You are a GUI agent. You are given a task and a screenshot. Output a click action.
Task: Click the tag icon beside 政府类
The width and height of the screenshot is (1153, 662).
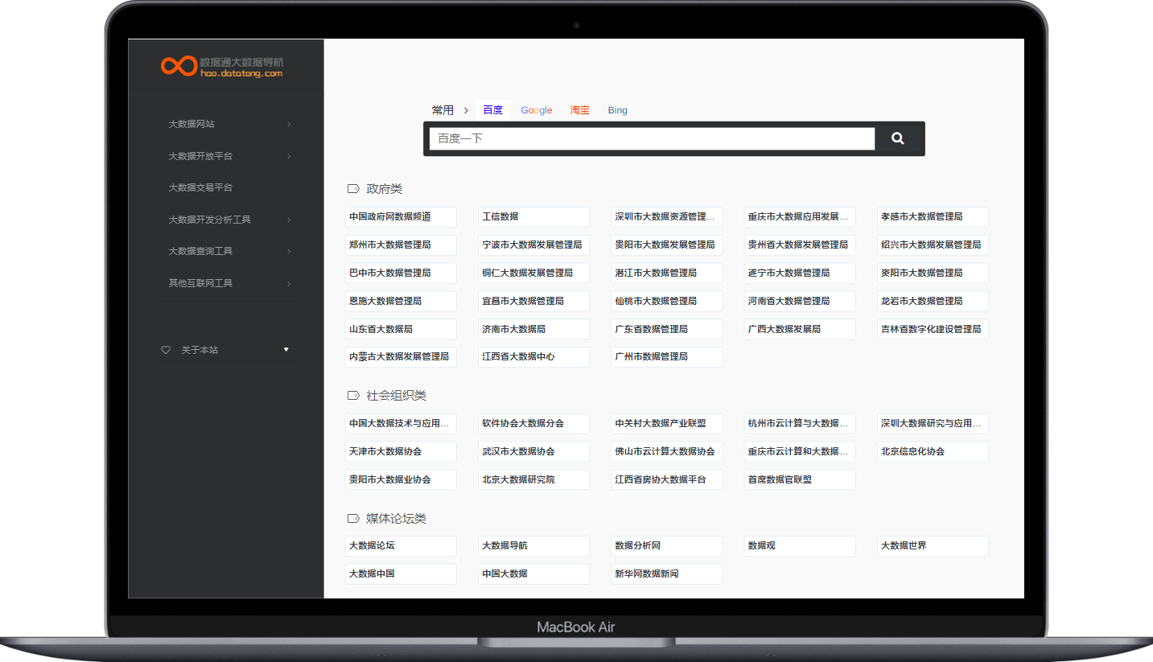click(x=353, y=189)
